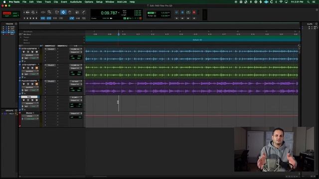This screenshot has width=319, height=179.
Task: Click the red Record button in transport
Action: (194, 12)
